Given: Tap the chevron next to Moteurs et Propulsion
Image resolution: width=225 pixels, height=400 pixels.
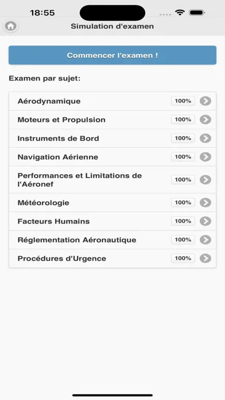Looking at the screenshot, I should click(x=205, y=120).
